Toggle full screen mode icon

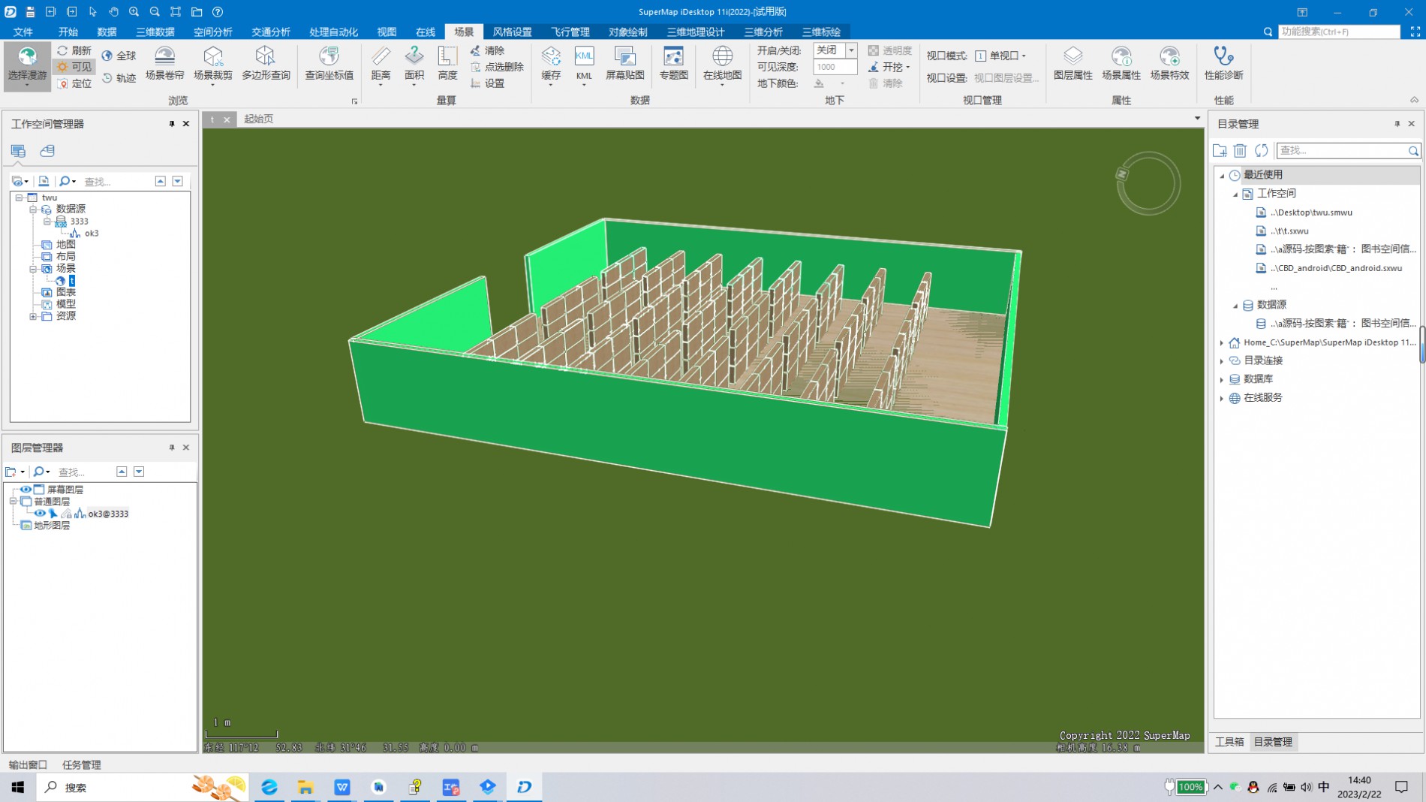tap(1415, 32)
